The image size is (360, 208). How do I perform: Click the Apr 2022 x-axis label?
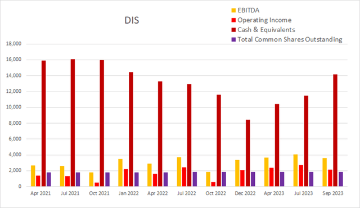pos(157,193)
